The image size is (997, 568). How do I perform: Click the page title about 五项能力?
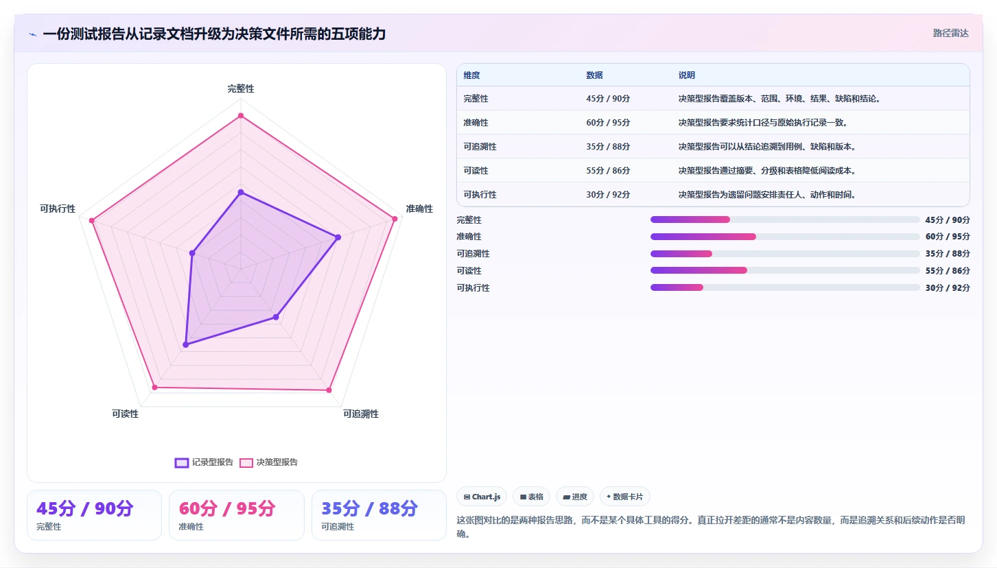(x=214, y=34)
